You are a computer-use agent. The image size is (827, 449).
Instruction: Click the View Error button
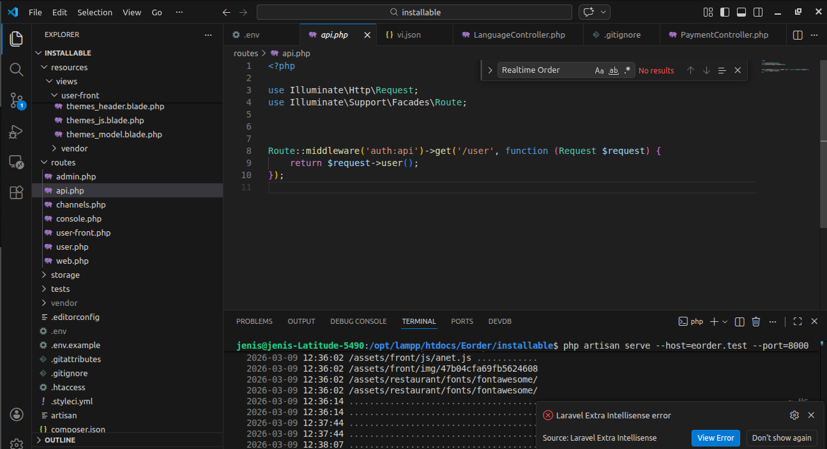coord(715,438)
